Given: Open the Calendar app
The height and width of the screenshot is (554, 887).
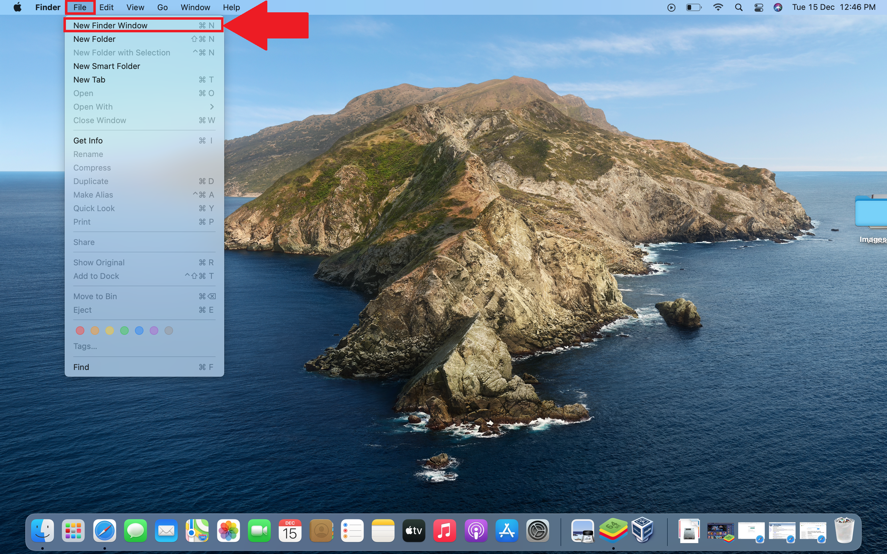Looking at the screenshot, I should tap(290, 531).
